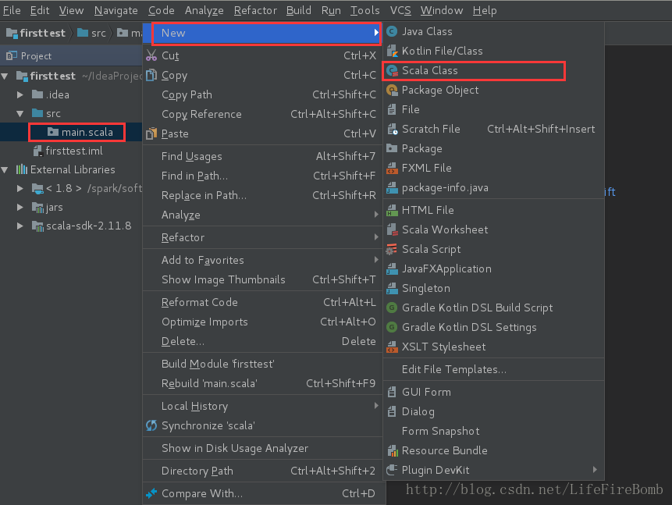Open the File menu

point(12,10)
